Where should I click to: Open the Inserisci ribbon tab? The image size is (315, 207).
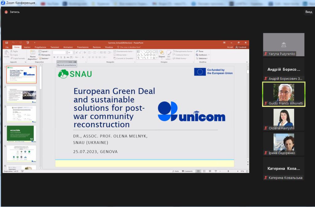point(27,47)
